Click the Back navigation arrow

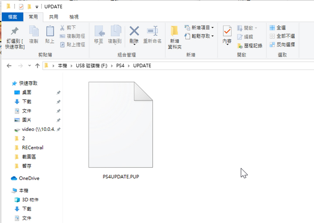coord(9,66)
